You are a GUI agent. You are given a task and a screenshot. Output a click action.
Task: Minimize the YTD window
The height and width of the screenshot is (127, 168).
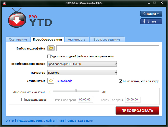pyautogui.click(x=149, y=3)
